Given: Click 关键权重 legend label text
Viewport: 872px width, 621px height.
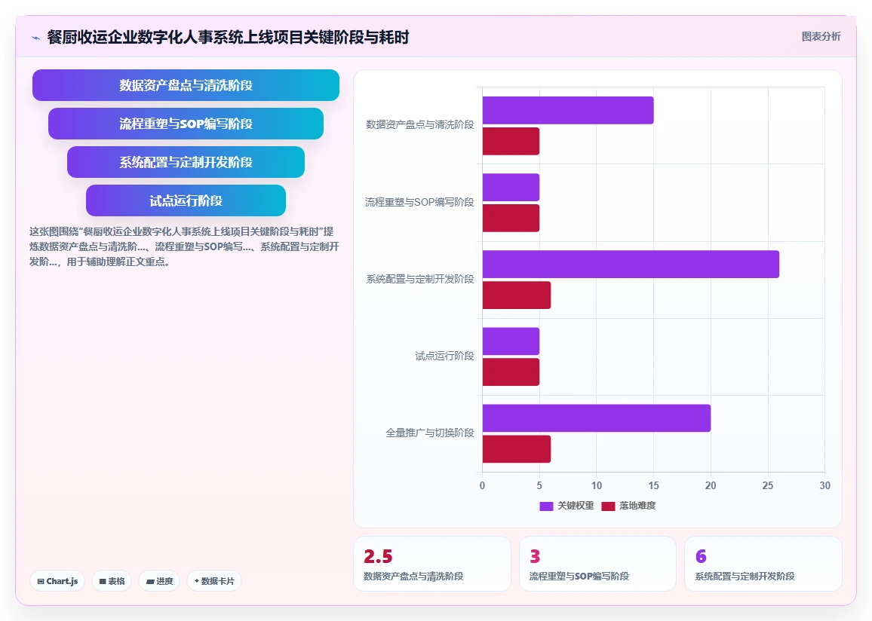Looking at the screenshot, I should [576, 506].
